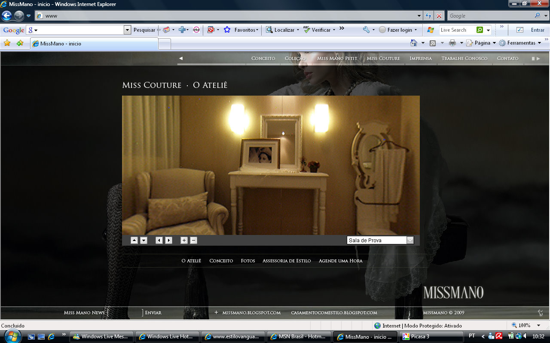The width and height of the screenshot is (550, 343).
Task: Click Fazer login on the Google toolbar
Action: click(x=398, y=30)
